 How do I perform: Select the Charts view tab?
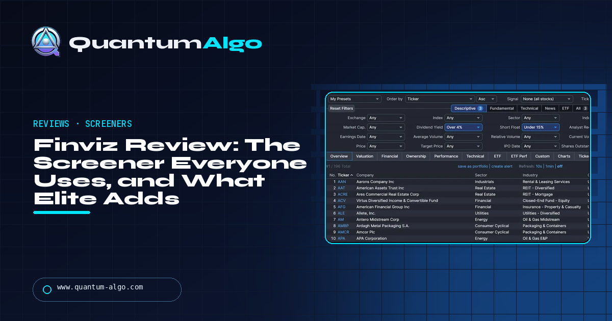coord(564,156)
